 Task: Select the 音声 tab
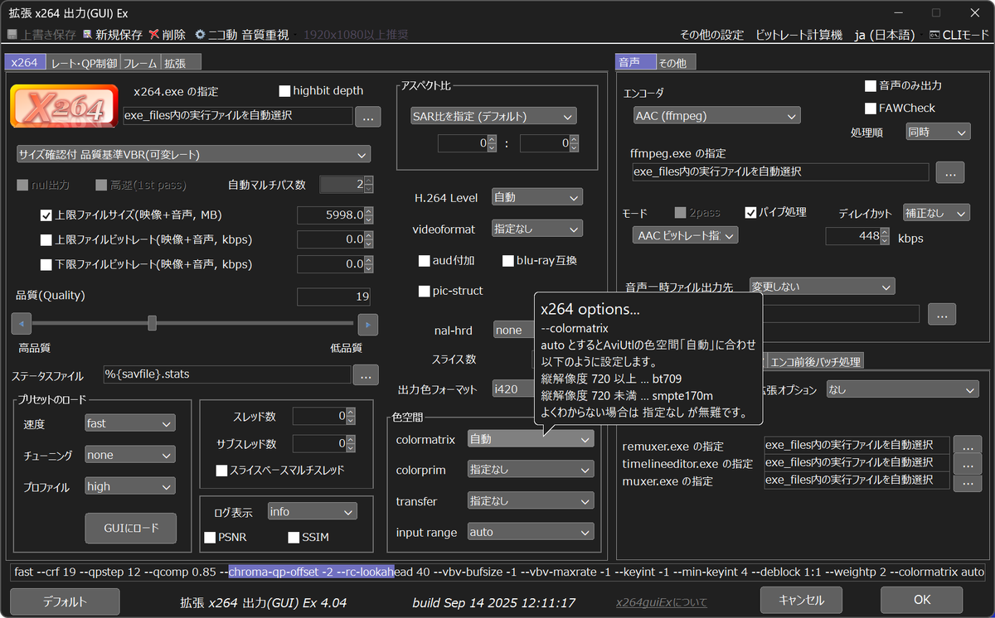pos(635,62)
